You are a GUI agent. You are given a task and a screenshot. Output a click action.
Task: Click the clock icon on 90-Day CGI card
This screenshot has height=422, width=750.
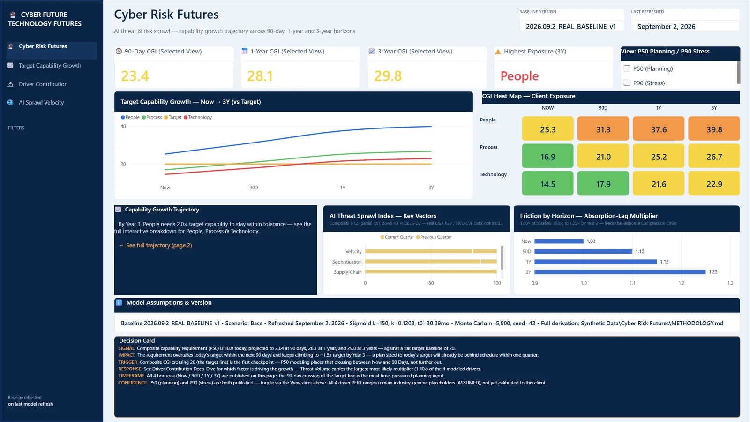pyautogui.click(x=119, y=52)
